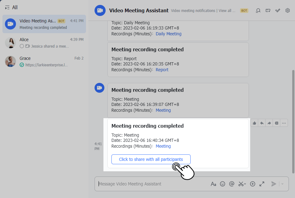Screen dimensions: 295x198
Task: Open text formatting Aa option
Action: (213, 184)
